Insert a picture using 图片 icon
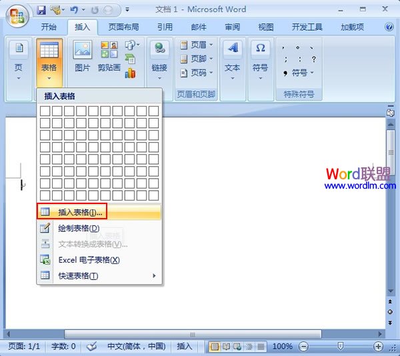400x356 pixels. [82, 56]
